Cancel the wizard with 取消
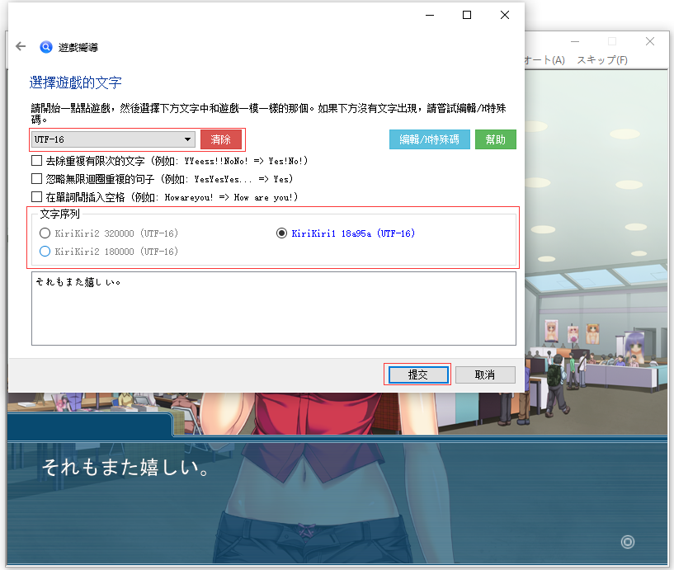 coord(485,375)
